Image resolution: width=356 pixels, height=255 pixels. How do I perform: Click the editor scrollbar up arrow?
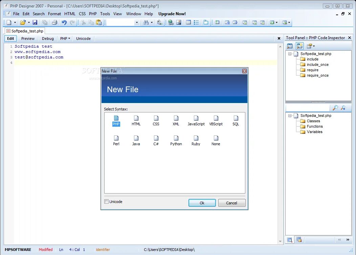click(280, 47)
